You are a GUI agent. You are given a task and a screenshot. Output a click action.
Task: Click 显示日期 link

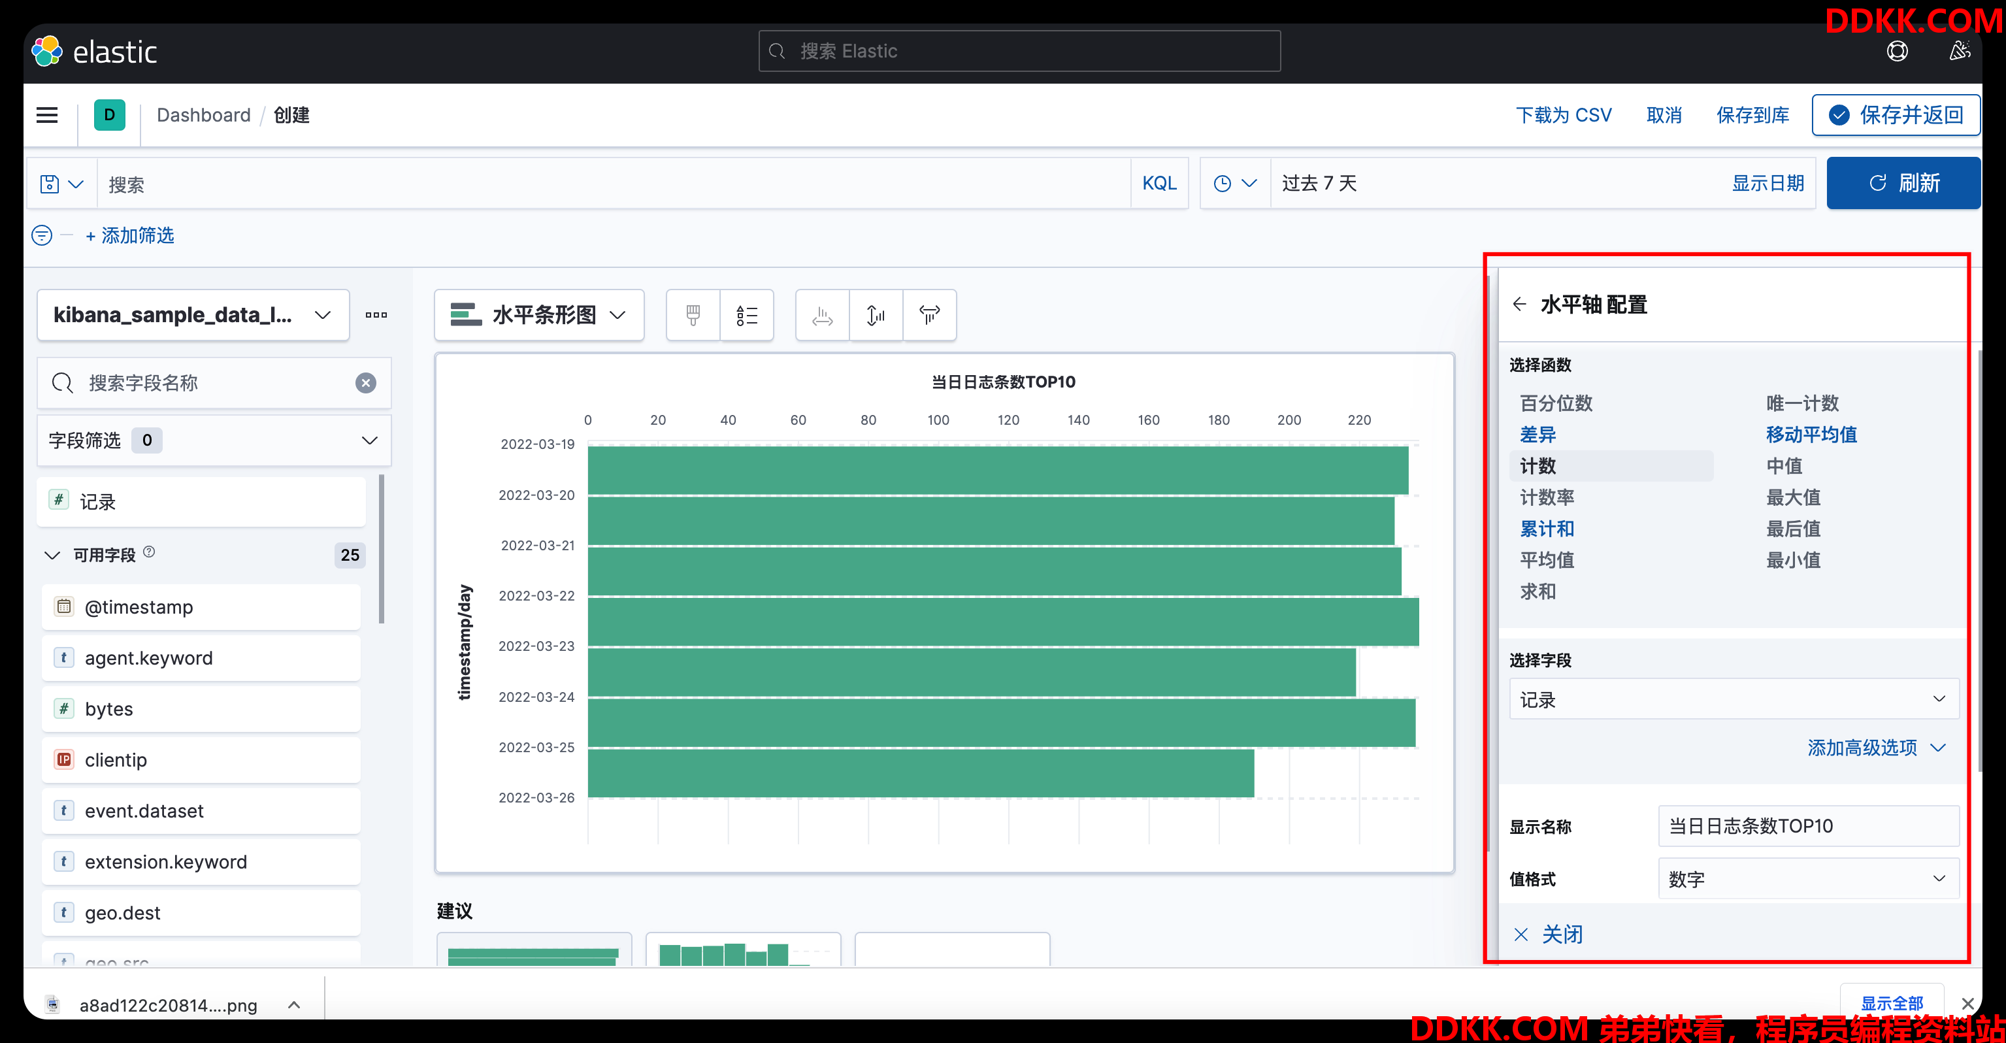click(x=1768, y=183)
